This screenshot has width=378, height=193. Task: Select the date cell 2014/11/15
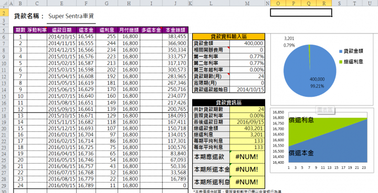tap(62, 43)
